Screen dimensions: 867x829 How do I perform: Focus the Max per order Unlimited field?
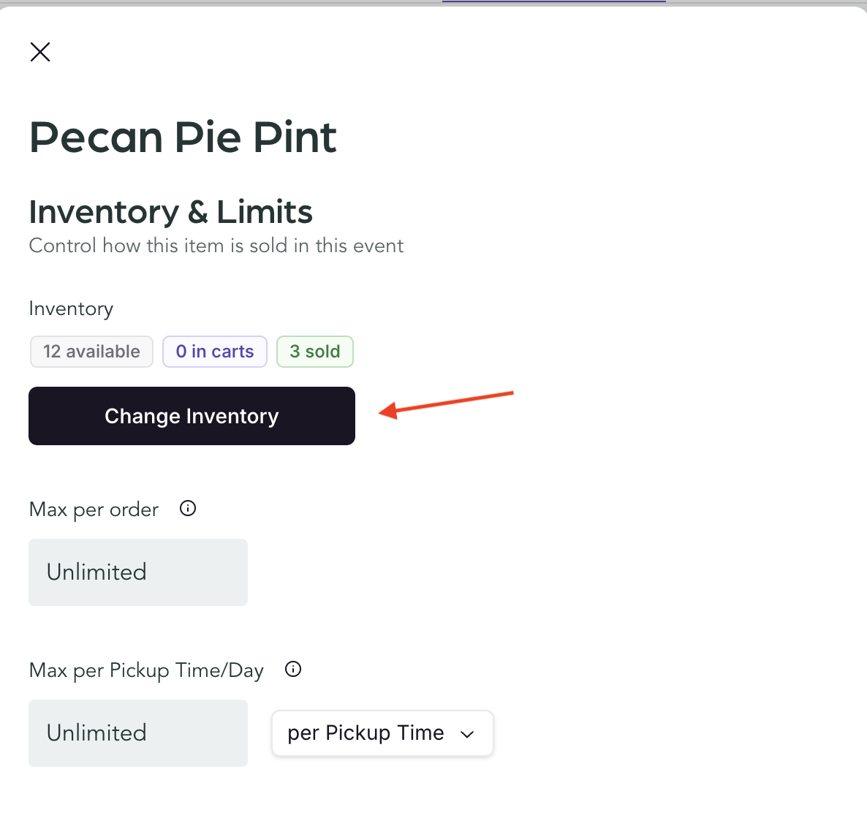click(138, 572)
